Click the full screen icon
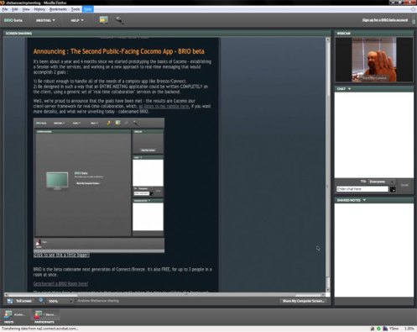The height and width of the screenshot is (332, 417). [10, 301]
